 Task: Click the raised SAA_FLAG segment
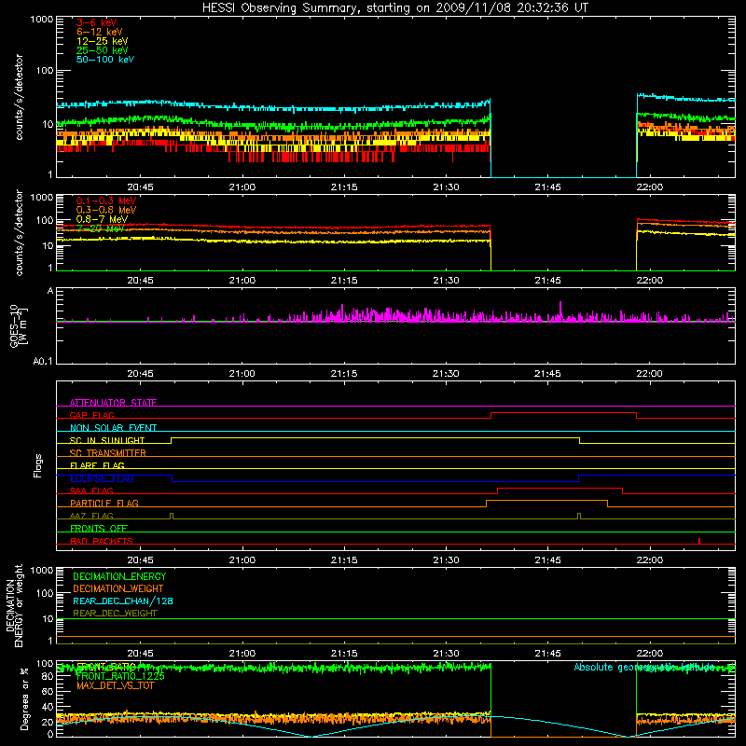560,488
